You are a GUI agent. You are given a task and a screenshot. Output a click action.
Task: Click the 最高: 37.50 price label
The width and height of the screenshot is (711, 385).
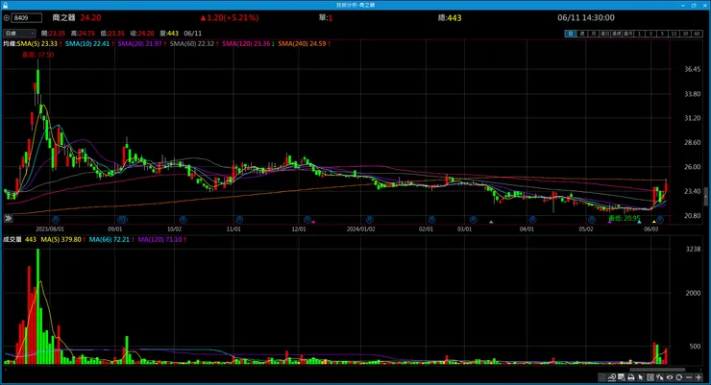tap(38, 55)
